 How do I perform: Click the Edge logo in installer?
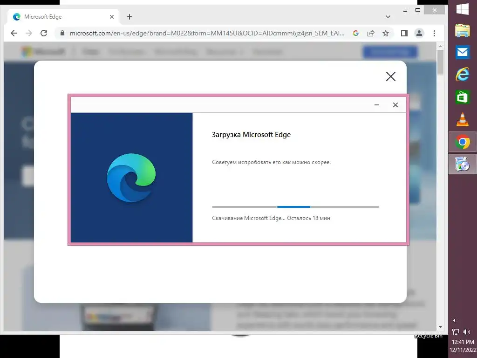[131, 178]
